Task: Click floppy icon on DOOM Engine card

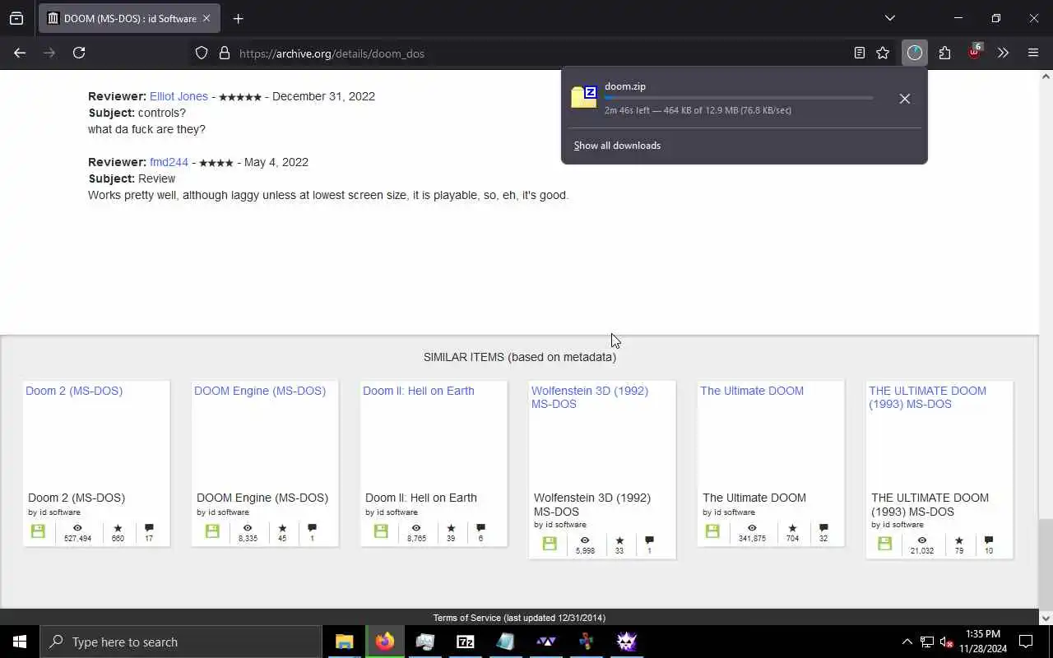Action: 212,531
